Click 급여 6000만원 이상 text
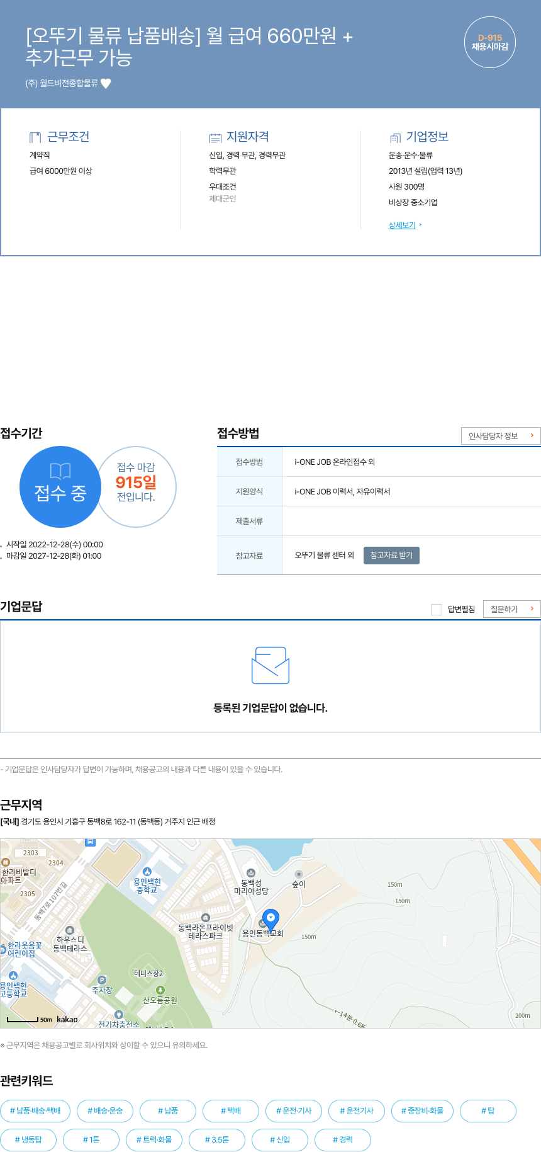 (x=61, y=171)
